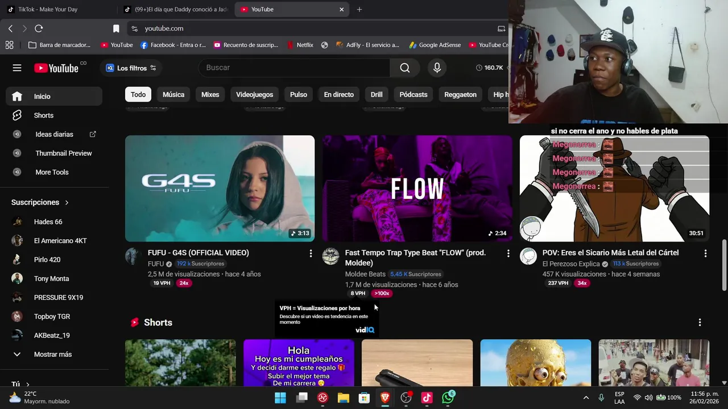Select the Reggaeton filter chip

pos(460,95)
